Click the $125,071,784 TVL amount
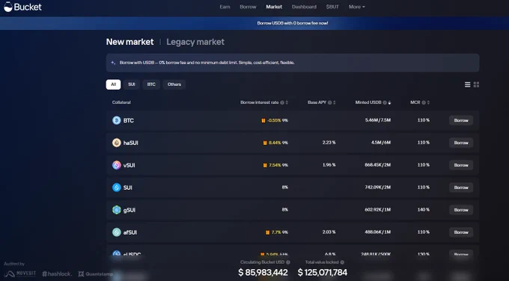This screenshot has height=281, width=509. click(323, 273)
